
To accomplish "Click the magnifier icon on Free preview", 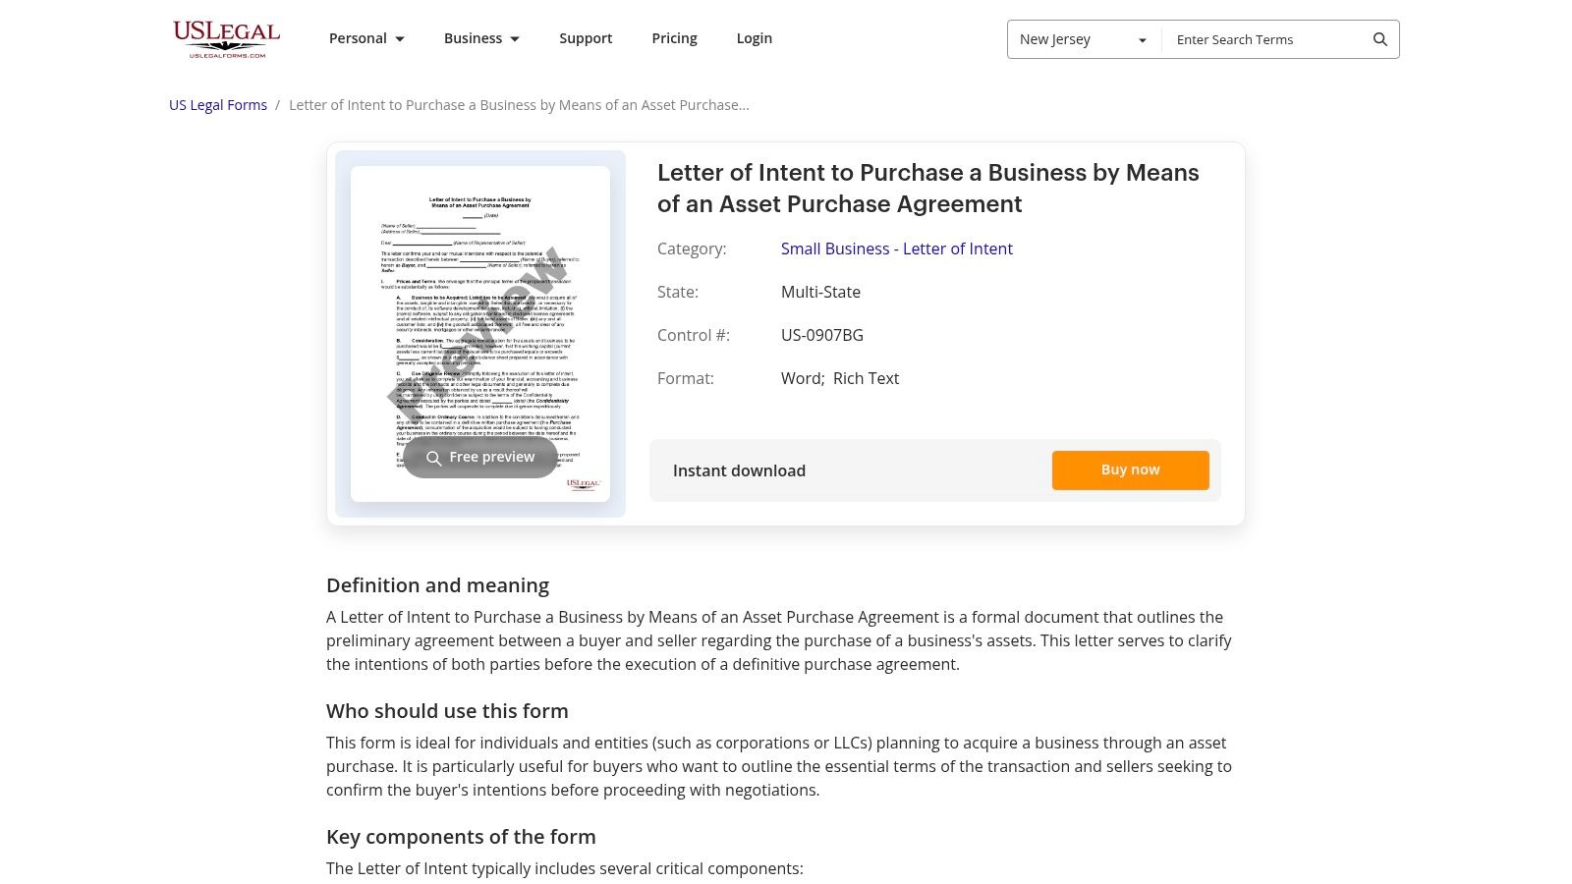I will tap(433, 458).
